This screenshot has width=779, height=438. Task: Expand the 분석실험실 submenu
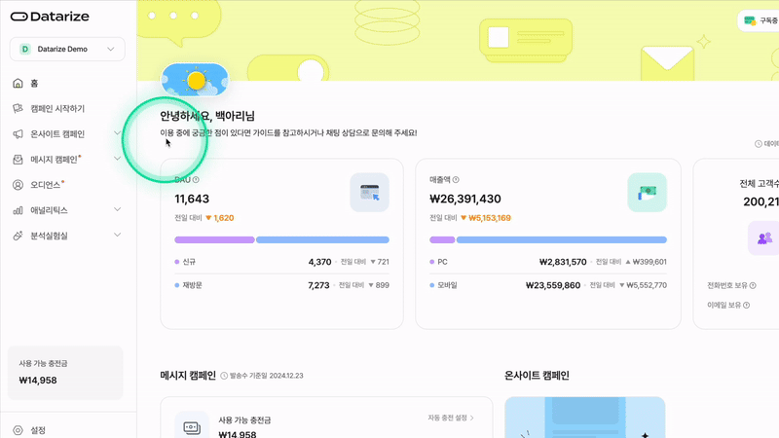(x=117, y=235)
